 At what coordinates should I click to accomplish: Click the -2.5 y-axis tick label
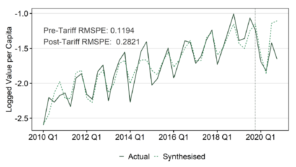coord(22,118)
